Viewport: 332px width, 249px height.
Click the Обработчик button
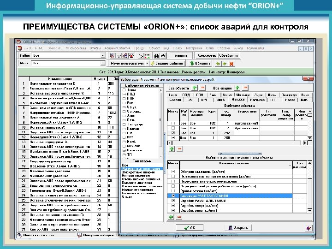(x=229, y=55)
